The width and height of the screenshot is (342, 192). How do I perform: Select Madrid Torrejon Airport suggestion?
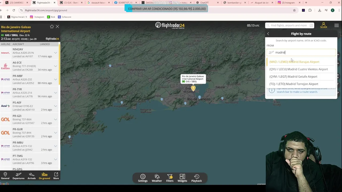pyautogui.click(x=301, y=84)
